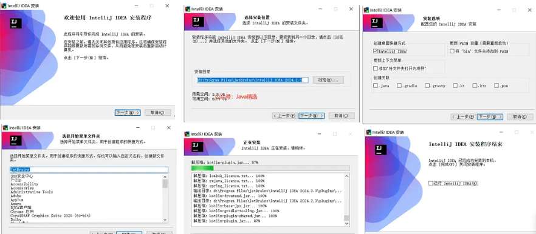Click the folder list scrollbar thumb
536x234 pixels.
tap(165, 184)
